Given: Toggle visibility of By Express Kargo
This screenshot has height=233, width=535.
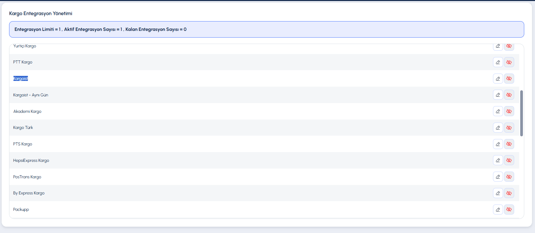Looking at the screenshot, I should point(509,193).
